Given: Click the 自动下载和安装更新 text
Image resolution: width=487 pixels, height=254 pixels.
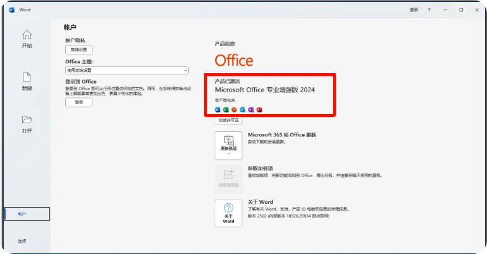Looking at the screenshot, I should (267, 142).
